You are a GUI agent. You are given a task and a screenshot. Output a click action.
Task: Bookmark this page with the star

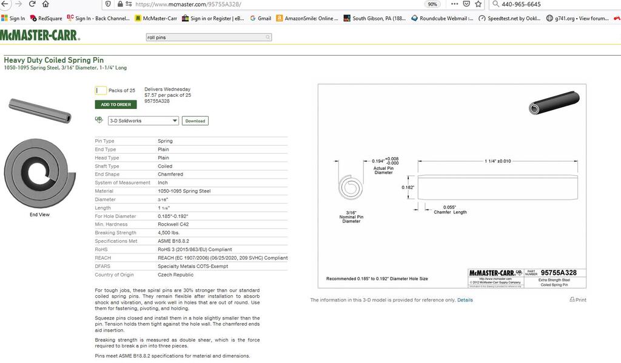(x=478, y=4)
